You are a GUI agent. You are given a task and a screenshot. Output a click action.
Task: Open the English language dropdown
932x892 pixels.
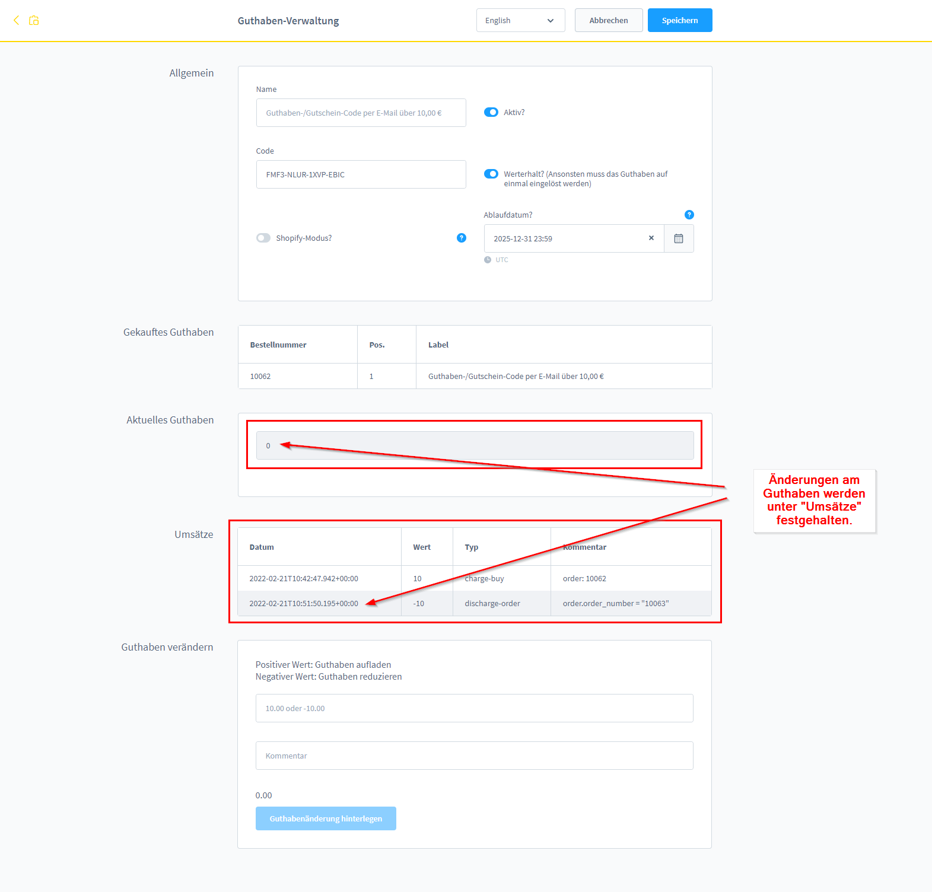[520, 20]
